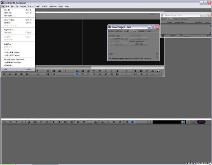Screen dimensions: 212x165
Task: Click the scroll-down arrow in New Project dialog
Action: click(158, 57)
